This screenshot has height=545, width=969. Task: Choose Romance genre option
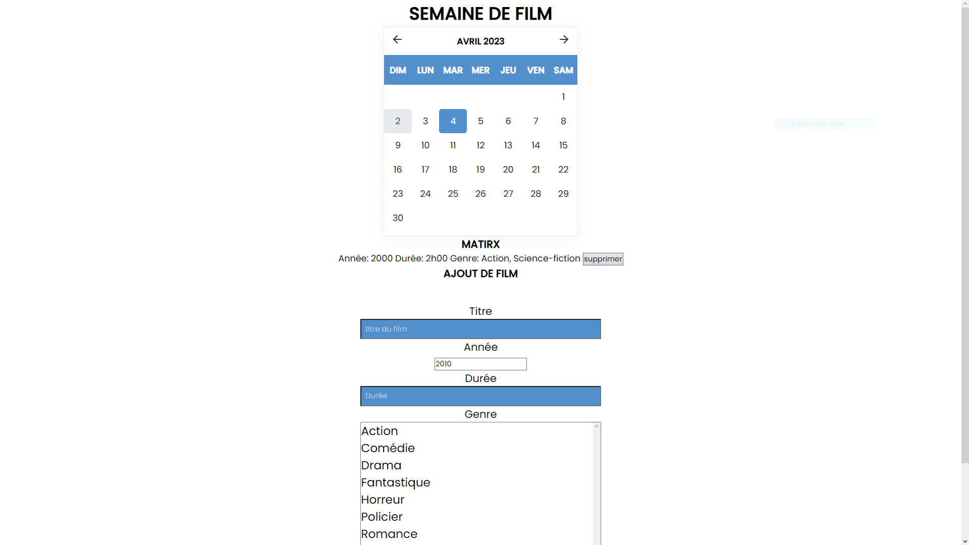click(389, 534)
